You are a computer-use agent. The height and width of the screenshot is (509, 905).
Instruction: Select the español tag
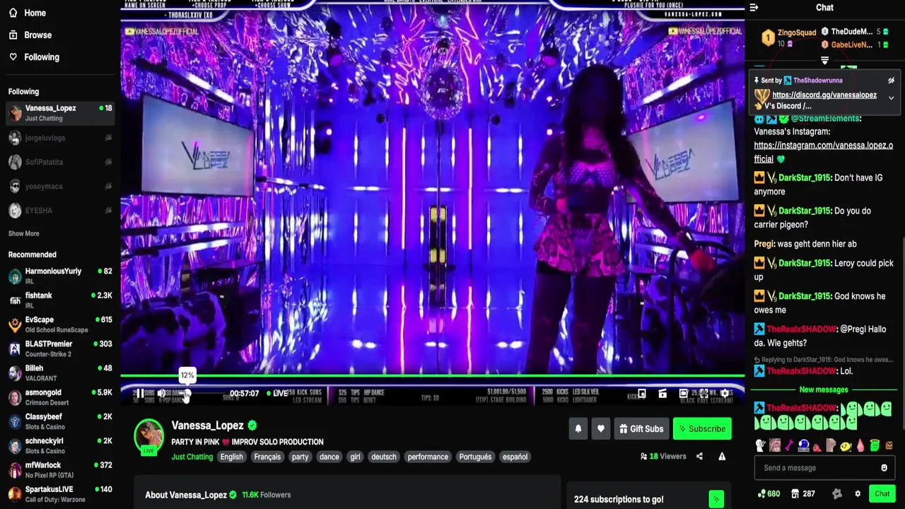tap(515, 457)
